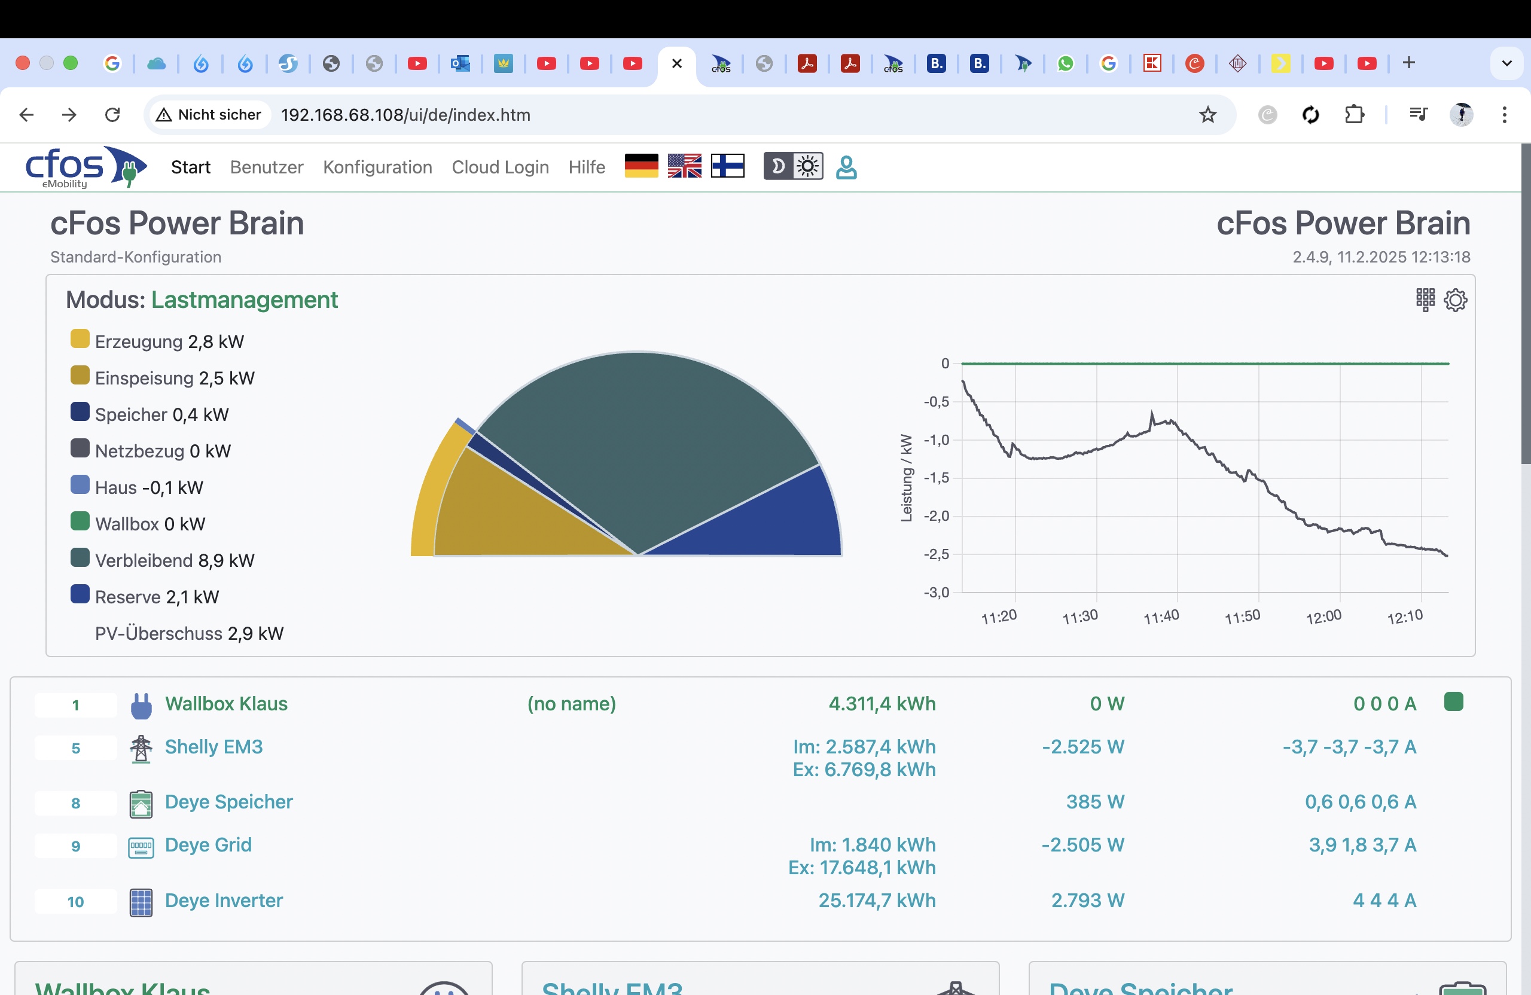The image size is (1531, 995).
Task: Open the Cloud Login page
Action: coord(500,167)
